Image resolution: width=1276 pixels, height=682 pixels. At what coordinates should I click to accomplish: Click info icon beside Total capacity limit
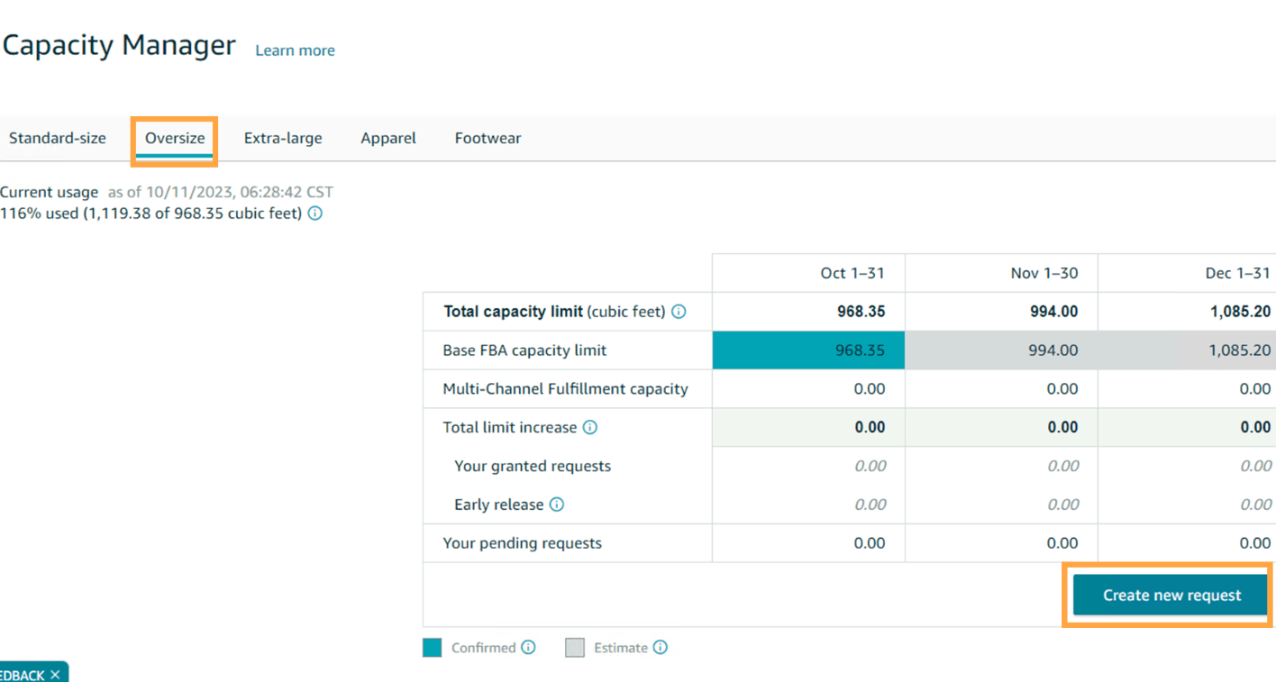click(679, 312)
